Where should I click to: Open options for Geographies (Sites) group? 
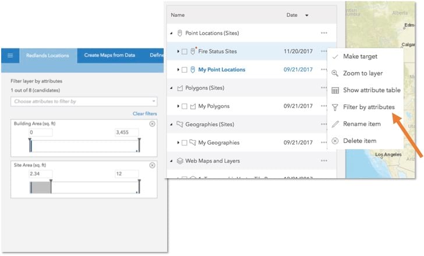click(x=324, y=124)
